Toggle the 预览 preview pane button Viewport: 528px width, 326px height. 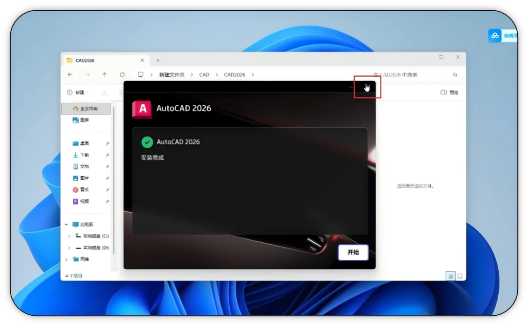[x=450, y=93]
